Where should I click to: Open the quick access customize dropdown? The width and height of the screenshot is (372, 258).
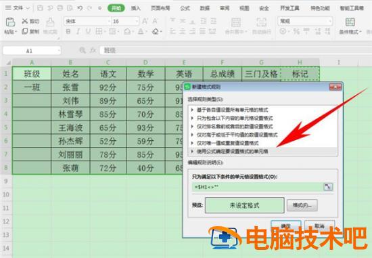(100, 8)
